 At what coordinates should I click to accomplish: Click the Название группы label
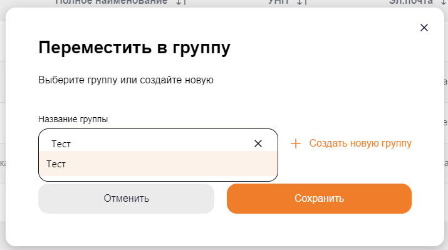[x=73, y=119]
